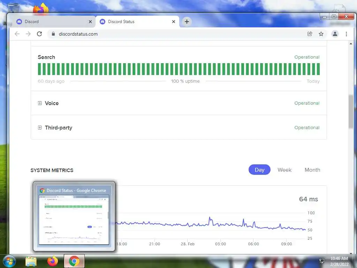This screenshot has width=357, height=268.
Task: Switch metrics to Week view
Action: (x=284, y=170)
